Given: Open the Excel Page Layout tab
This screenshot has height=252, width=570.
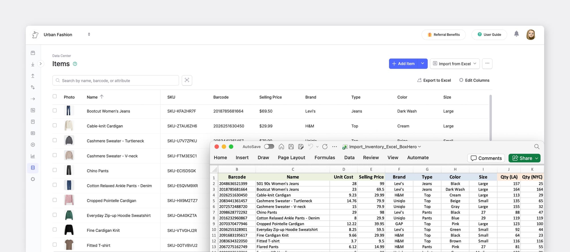Looking at the screenshot, I should click(x=291, y=158).
